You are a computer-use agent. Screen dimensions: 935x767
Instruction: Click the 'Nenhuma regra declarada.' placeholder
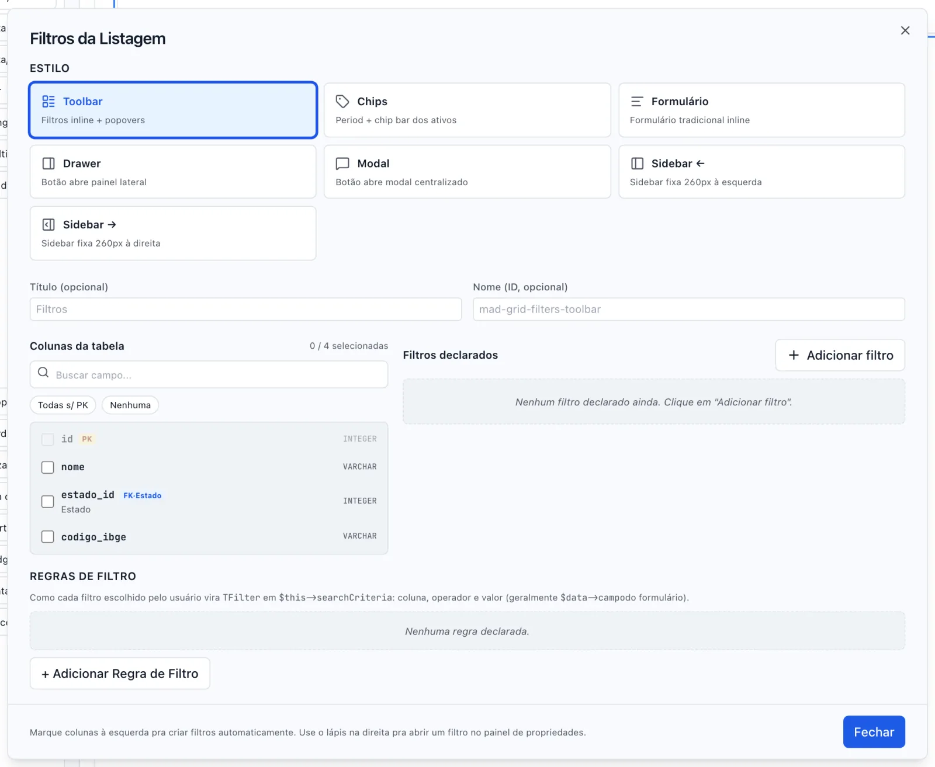point(467,631)
